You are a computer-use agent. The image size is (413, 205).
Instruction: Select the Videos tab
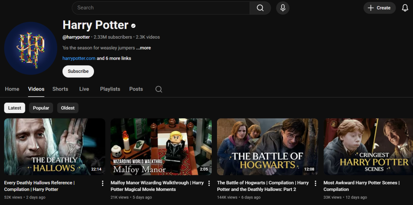coord(36,89)
